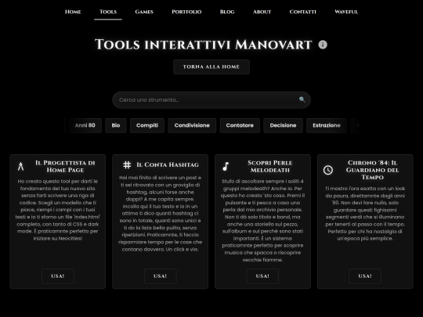Click the Torna alla Home button
Viewport: 423px width, 317px height.
[x=211, y=67]
